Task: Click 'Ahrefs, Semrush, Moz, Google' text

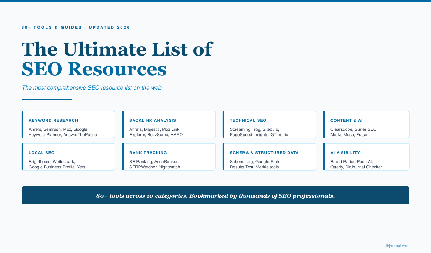Action: [x=58, y=129]
